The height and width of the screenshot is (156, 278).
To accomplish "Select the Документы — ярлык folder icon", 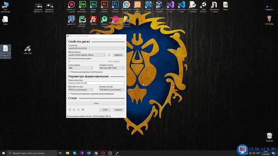I will [214, 7].
